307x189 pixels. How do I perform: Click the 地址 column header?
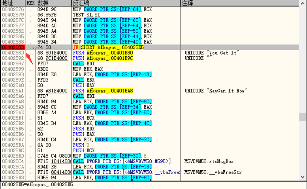pos(13,3)
